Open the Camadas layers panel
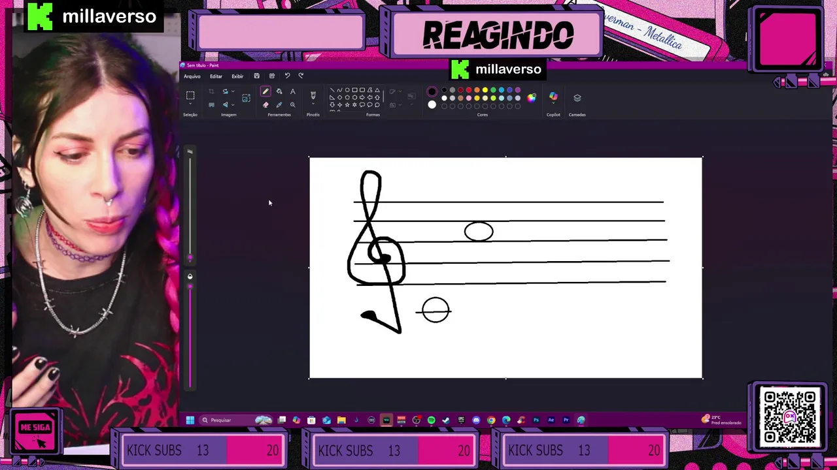This screenshot has width=837, height=470. pyautogui.click(x=577, y=98)
